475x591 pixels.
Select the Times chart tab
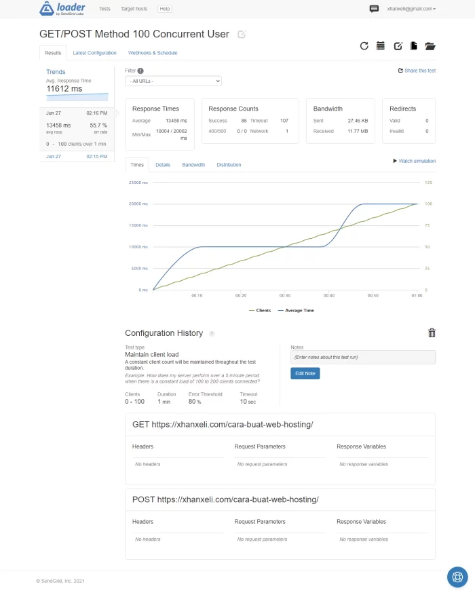137,165
